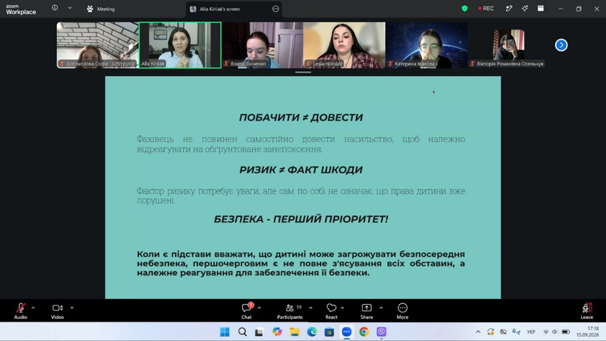
Task: Click the REC recording indicator
Action: coord(486,8)
